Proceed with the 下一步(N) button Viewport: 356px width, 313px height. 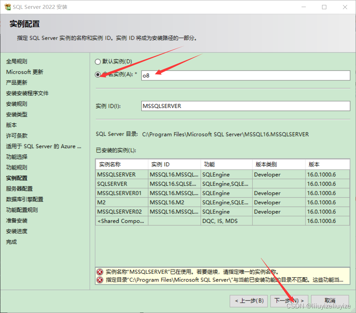pos(289,301)
